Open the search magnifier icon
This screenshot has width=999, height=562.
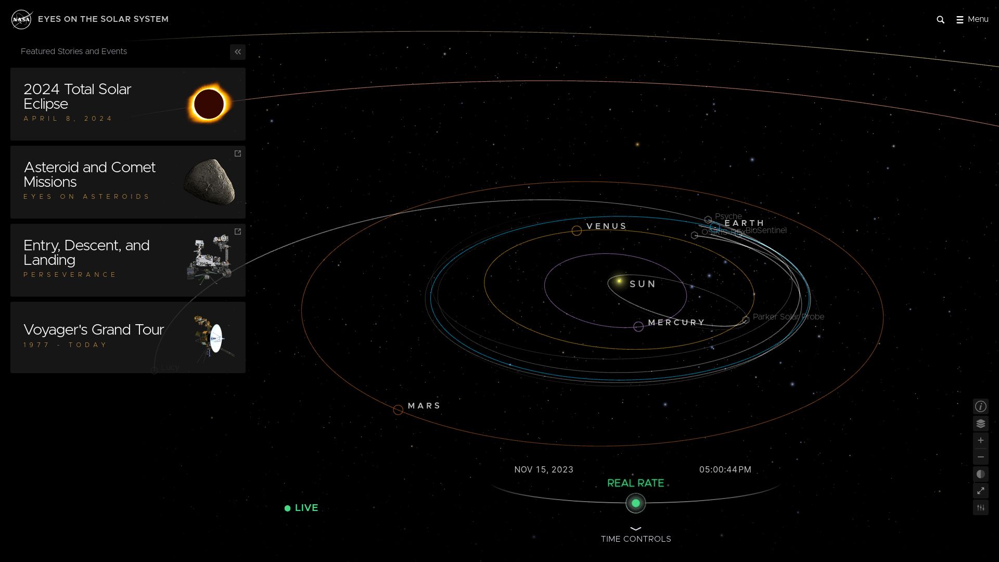(940, 20)
